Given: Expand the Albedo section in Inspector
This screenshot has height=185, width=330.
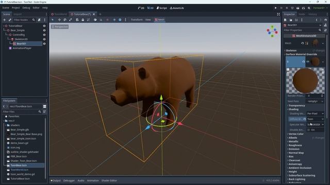Looking at the screenshot, I should [x=292, y=138].
